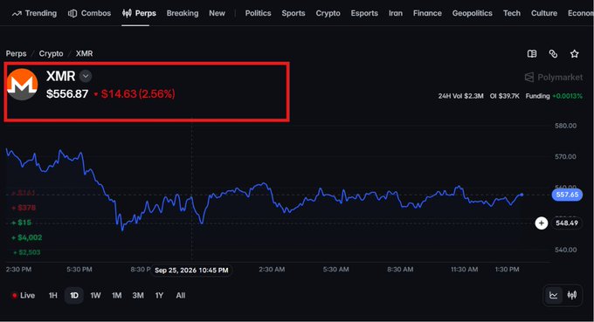Click the Perps candlestick icon in navigation
594x322 pixels.
tap(127, 13)
